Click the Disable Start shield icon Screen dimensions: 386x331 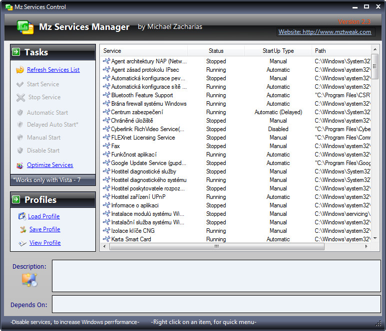[x=20, y=151]
